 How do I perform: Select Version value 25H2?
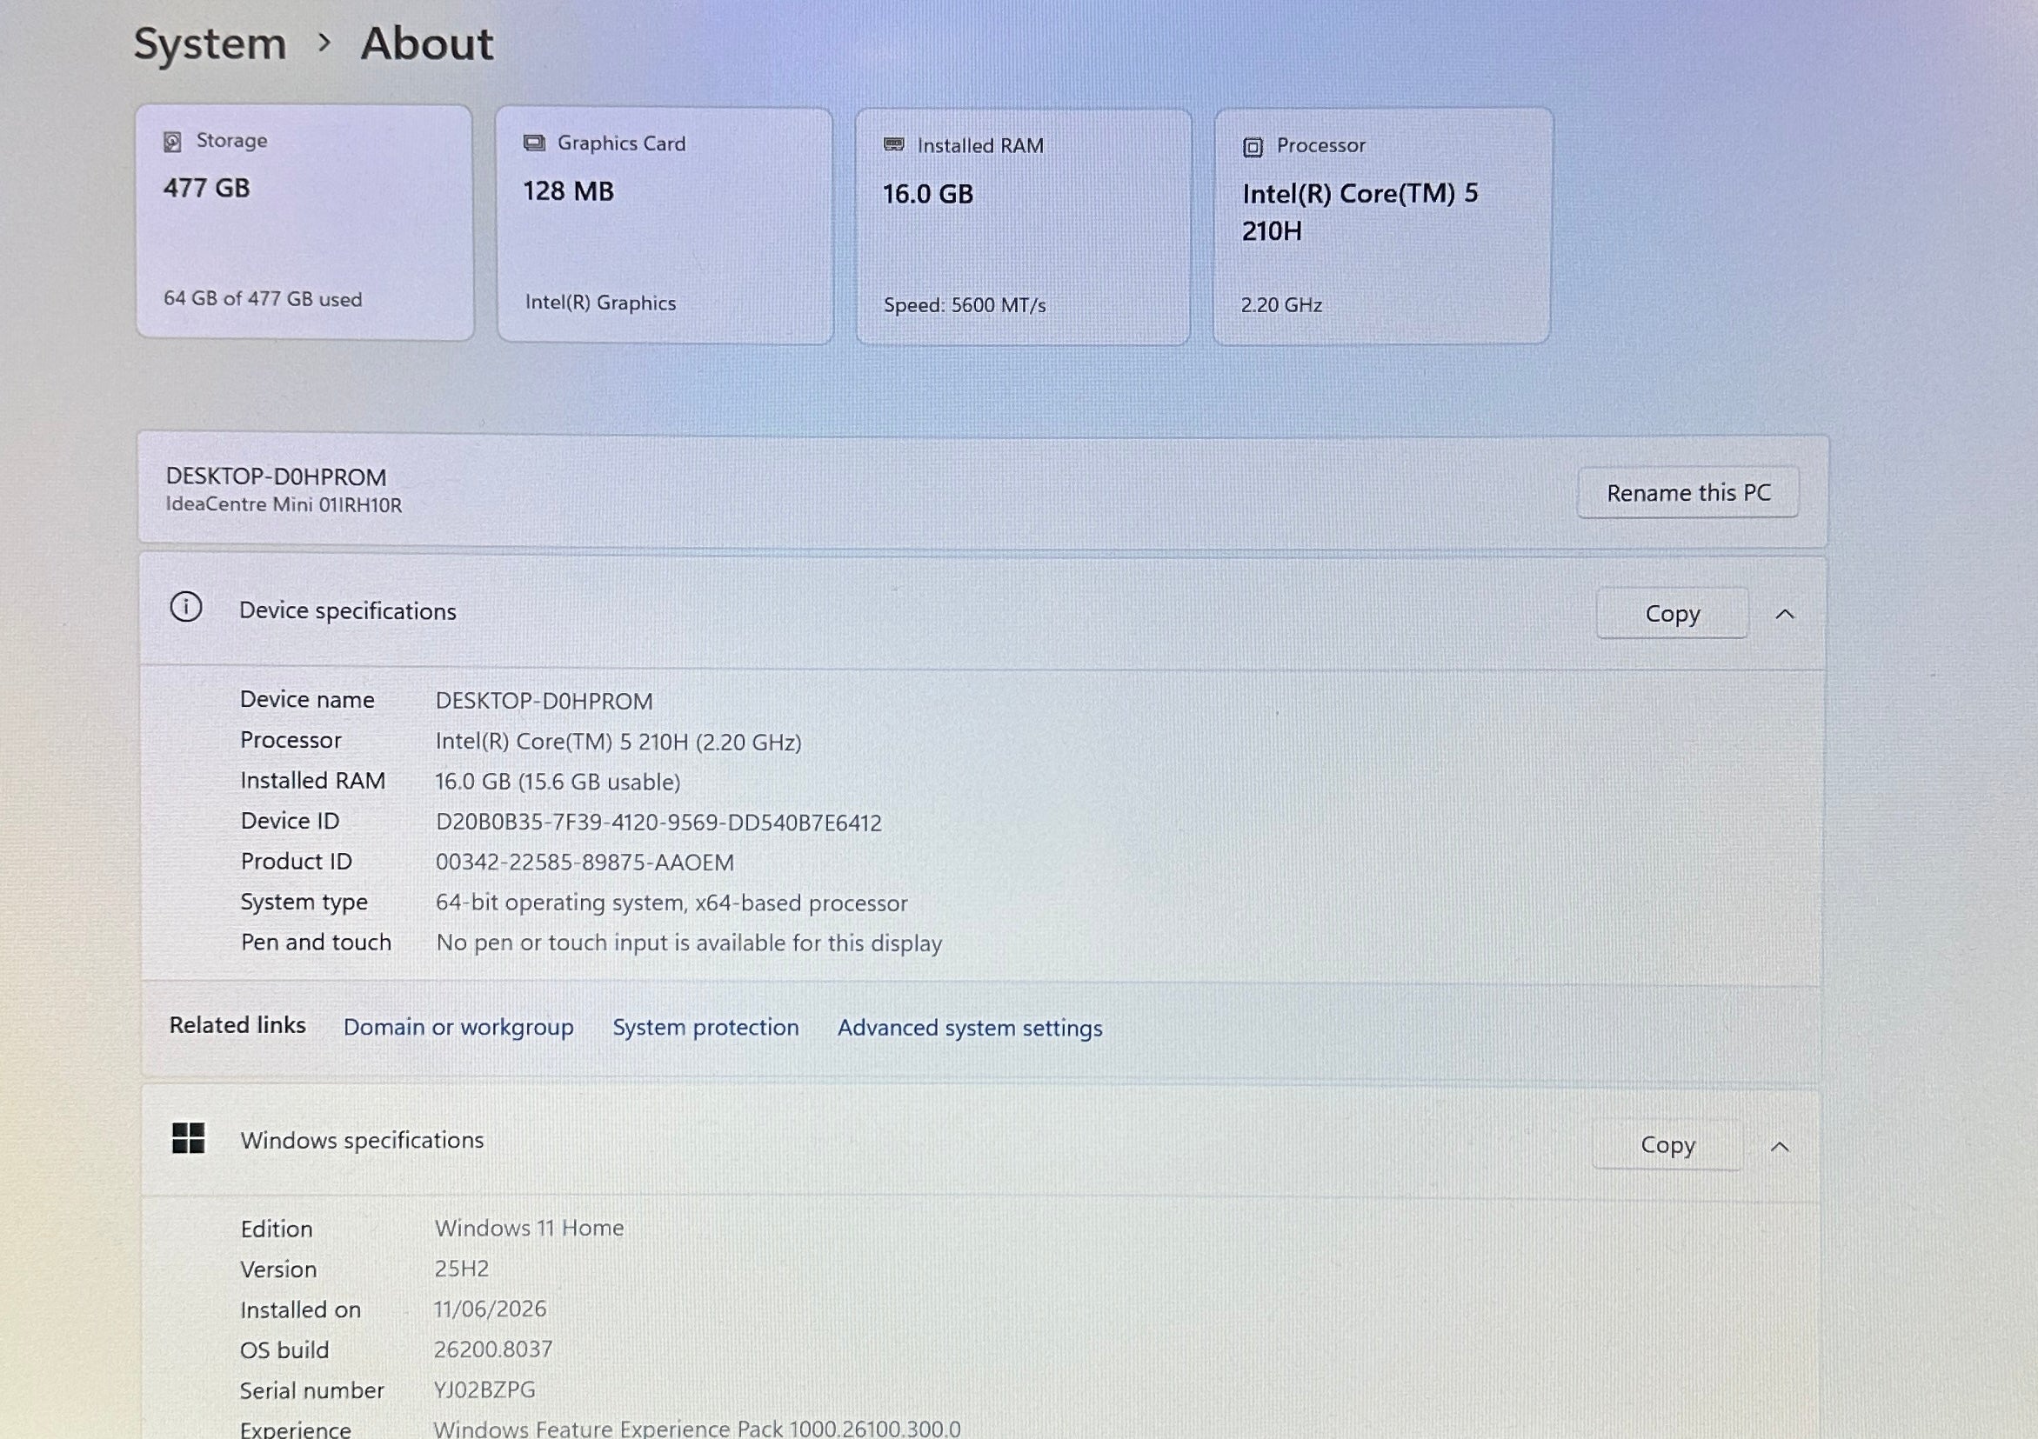point(462,1269)
